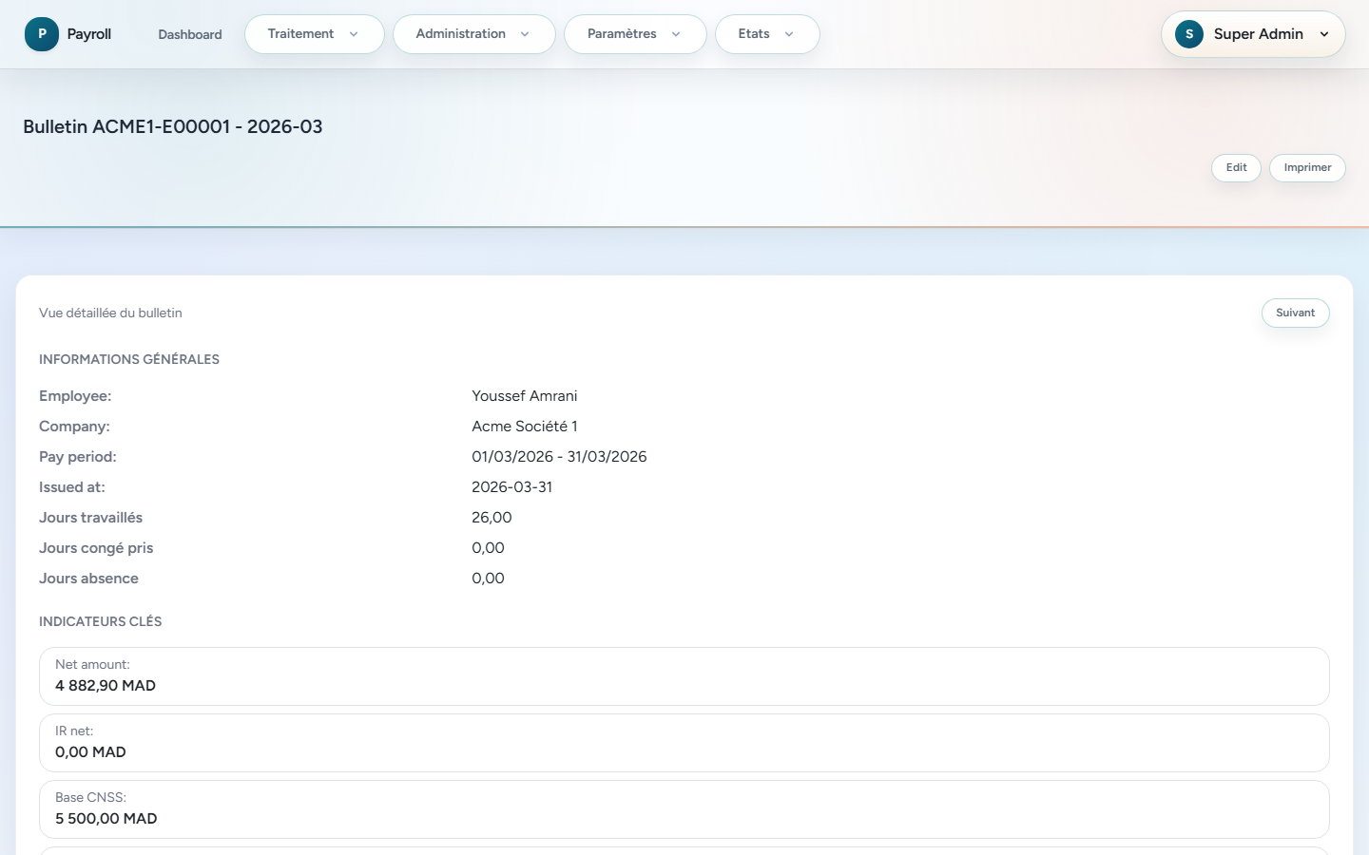Click the Indicateurs Clés section heading
1369x855 pixels.
101,621
